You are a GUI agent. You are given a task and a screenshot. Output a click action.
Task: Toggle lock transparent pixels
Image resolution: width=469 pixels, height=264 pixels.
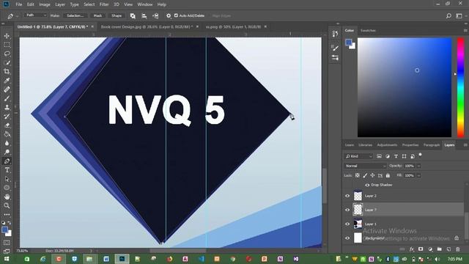(358, 175)
